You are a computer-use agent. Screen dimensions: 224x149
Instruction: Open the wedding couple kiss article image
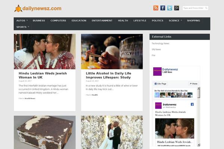coord(112,132)
